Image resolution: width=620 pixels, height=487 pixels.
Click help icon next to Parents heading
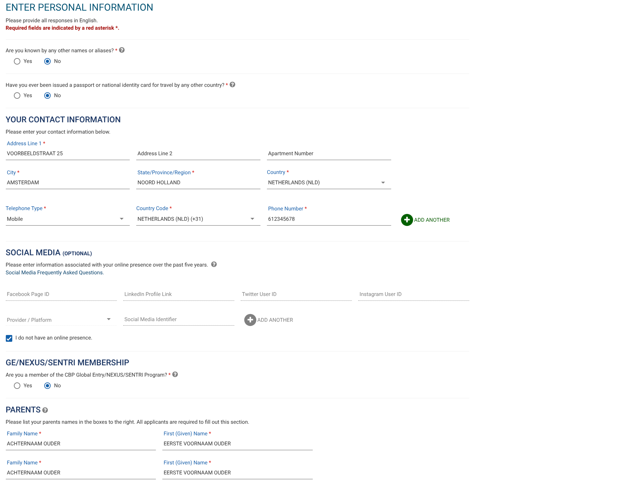click(x=45, y=410)
